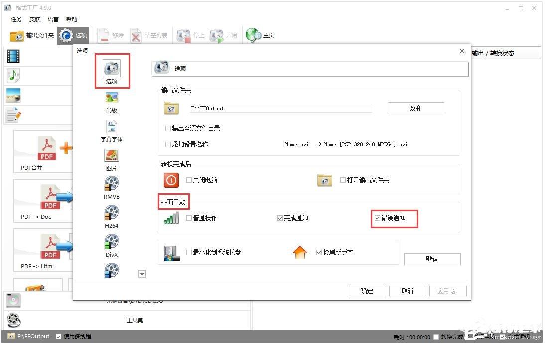Image resolution: width=545 pixels, height=344 pixels.
Task: Click the 应用 button
Action: pos(448,291)
